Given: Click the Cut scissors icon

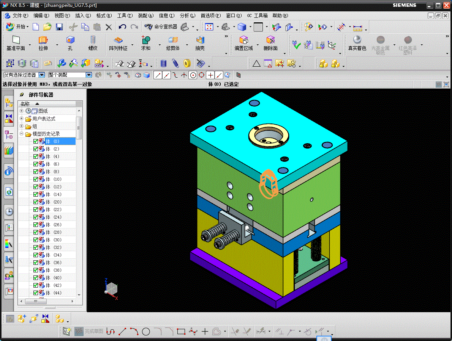Looking at the screenshot, I should click(x=73, y=27).
